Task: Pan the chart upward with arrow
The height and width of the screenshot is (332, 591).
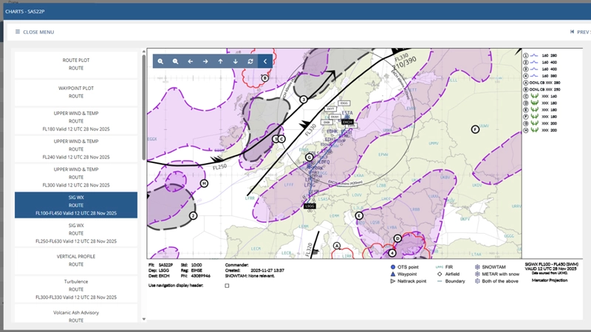Action: click(x=220, y=61)
